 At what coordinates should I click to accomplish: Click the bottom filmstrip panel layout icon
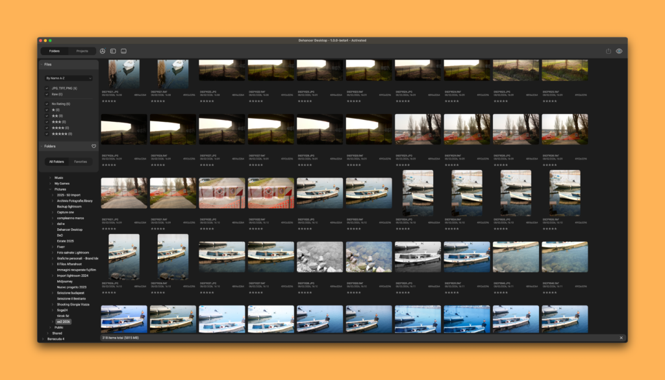tap(123, 51)
